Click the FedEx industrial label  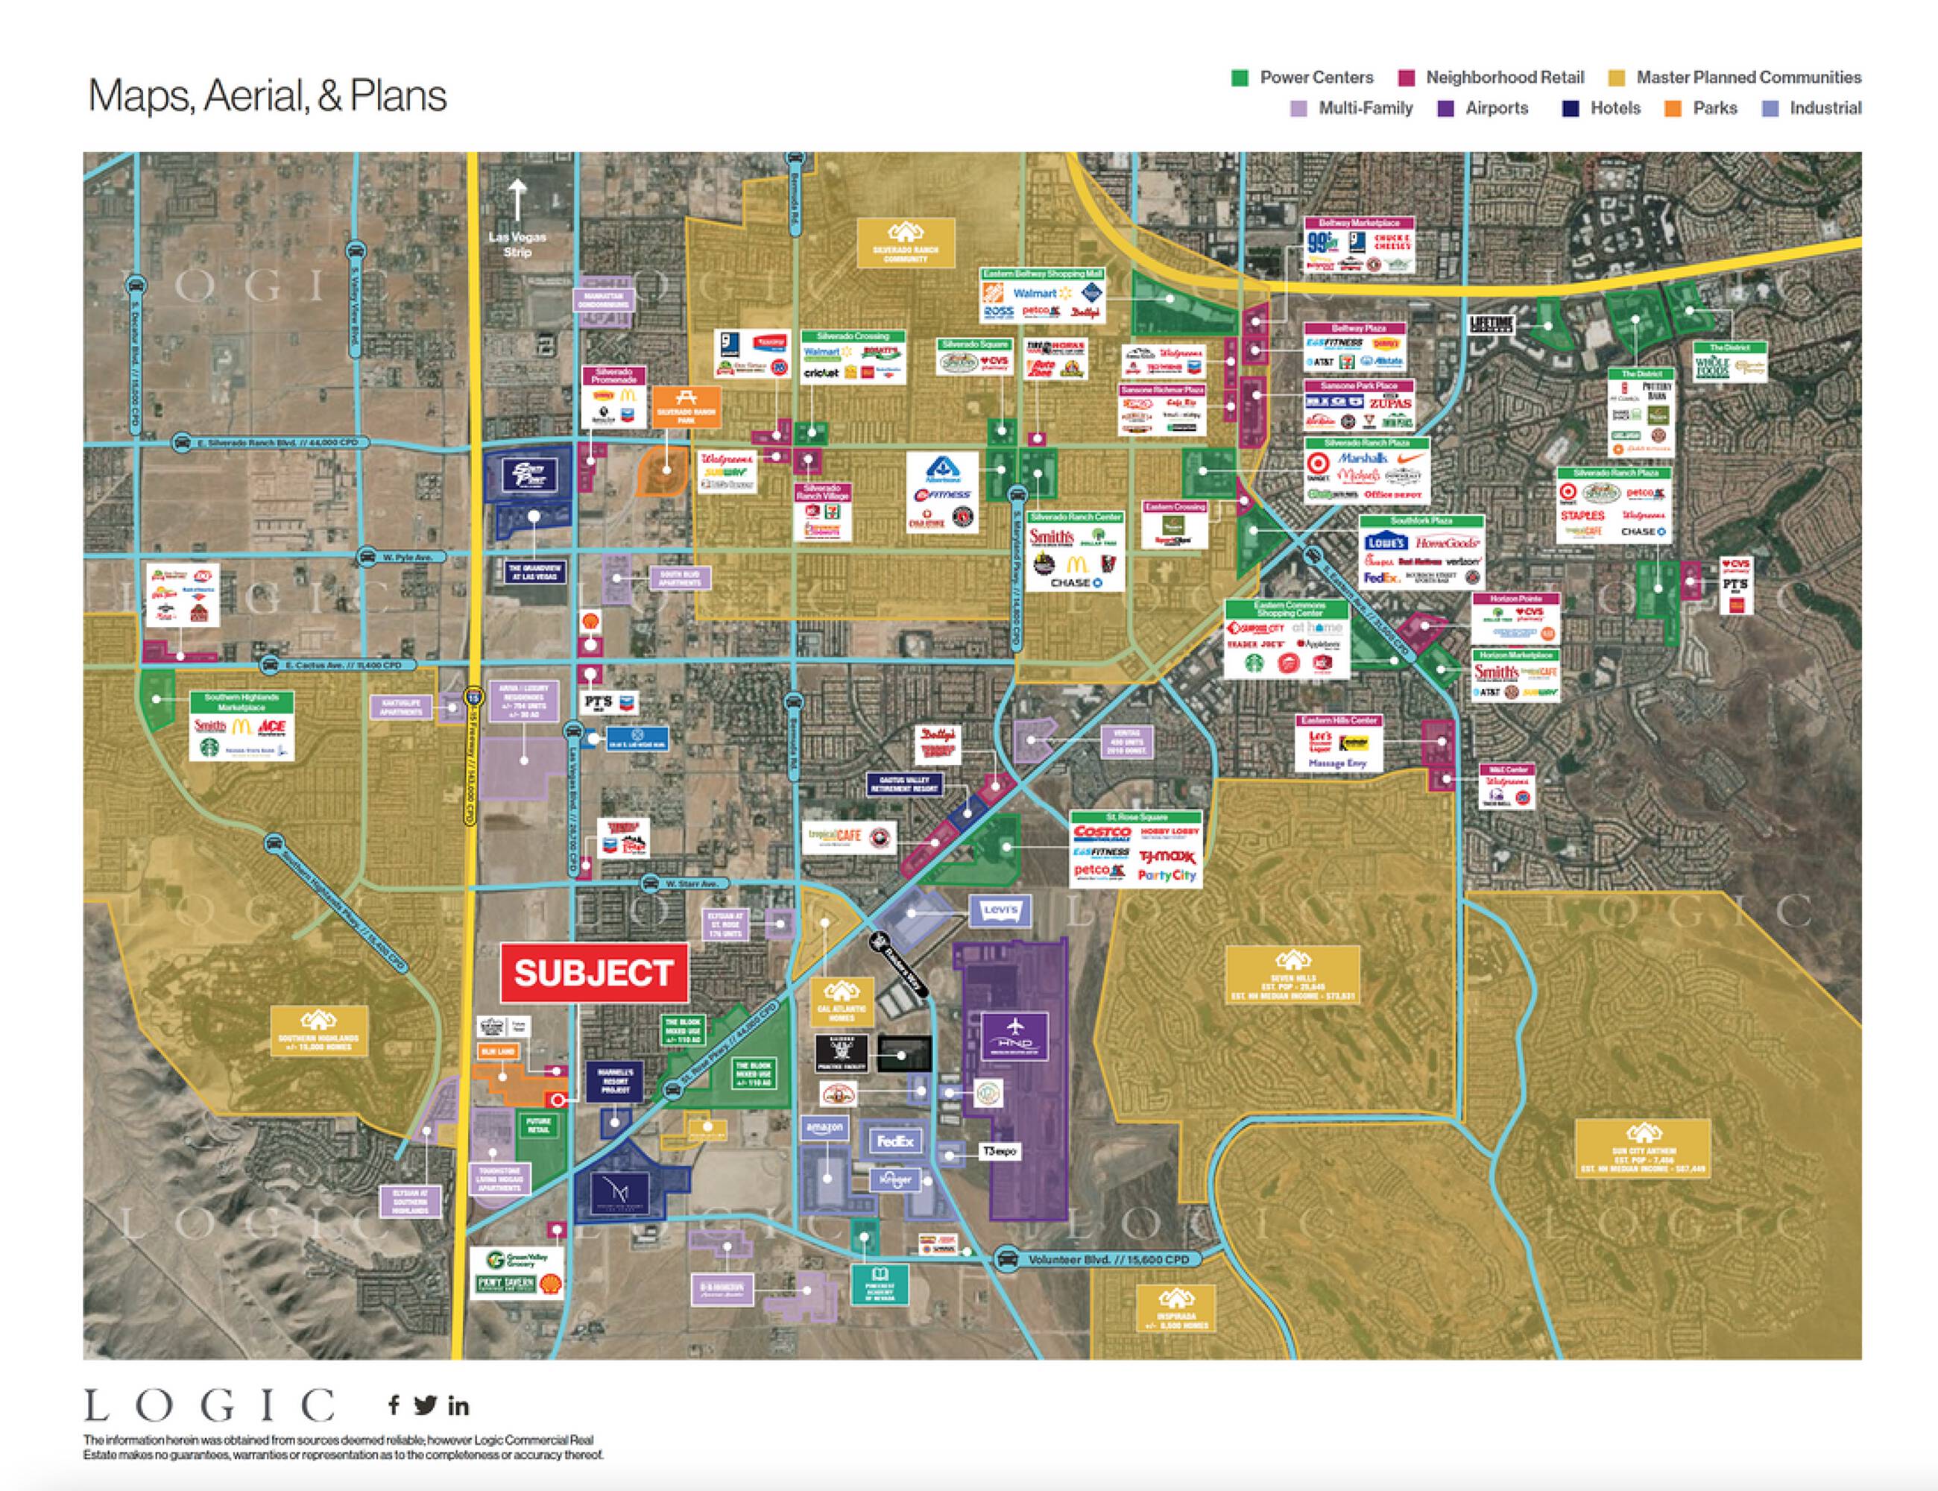[x=894, y=1142]
